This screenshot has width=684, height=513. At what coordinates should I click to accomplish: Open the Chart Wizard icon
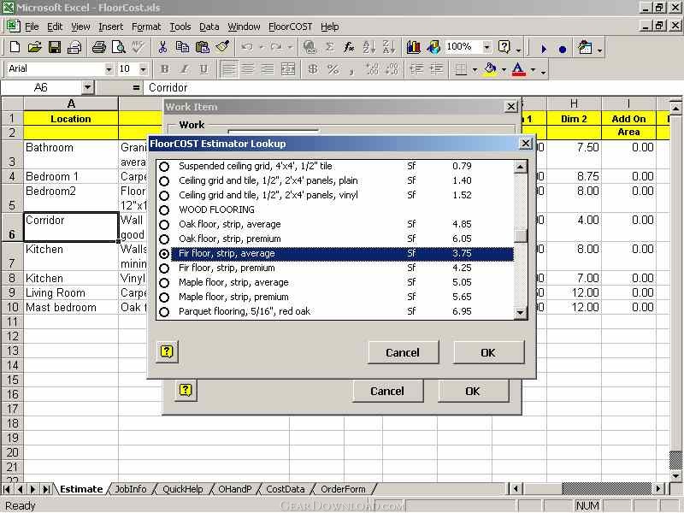click(413, 47)
